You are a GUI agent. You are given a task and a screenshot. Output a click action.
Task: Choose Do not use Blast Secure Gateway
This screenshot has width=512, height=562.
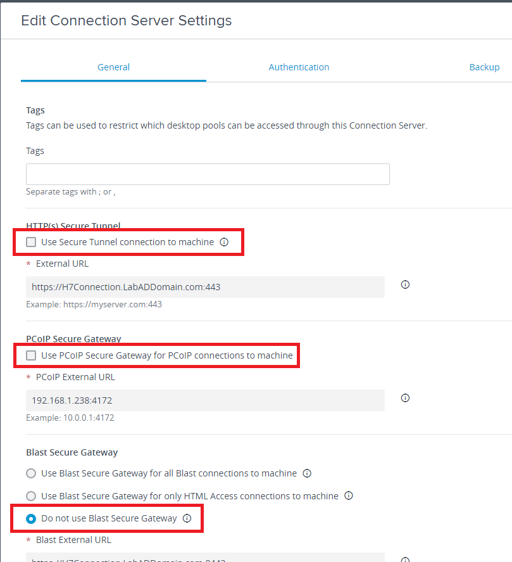coord(31,518)
